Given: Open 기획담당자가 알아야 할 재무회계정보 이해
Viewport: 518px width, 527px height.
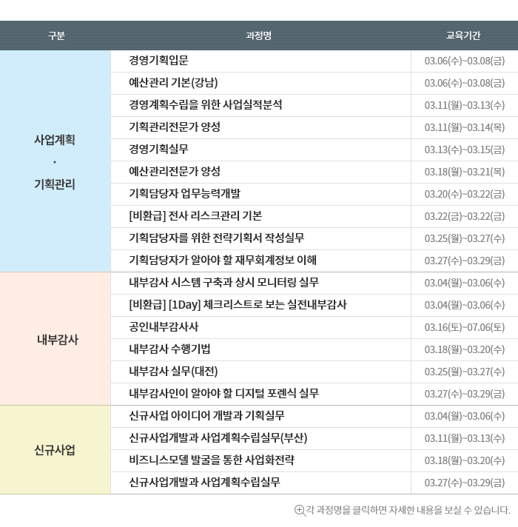Looking at the screenshot, I should tap(223, 261).
